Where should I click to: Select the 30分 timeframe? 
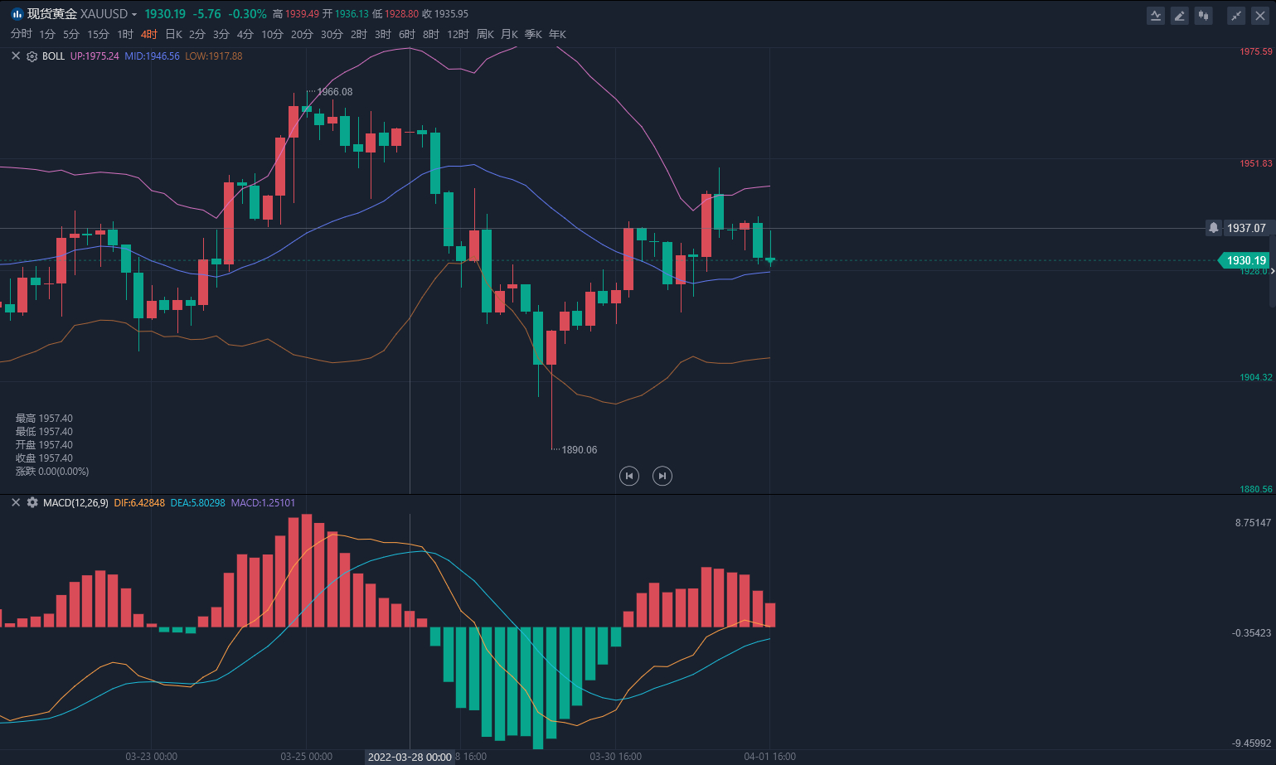coord(332,34)
